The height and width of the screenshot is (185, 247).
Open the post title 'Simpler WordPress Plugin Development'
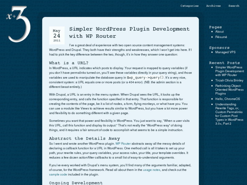129,33
